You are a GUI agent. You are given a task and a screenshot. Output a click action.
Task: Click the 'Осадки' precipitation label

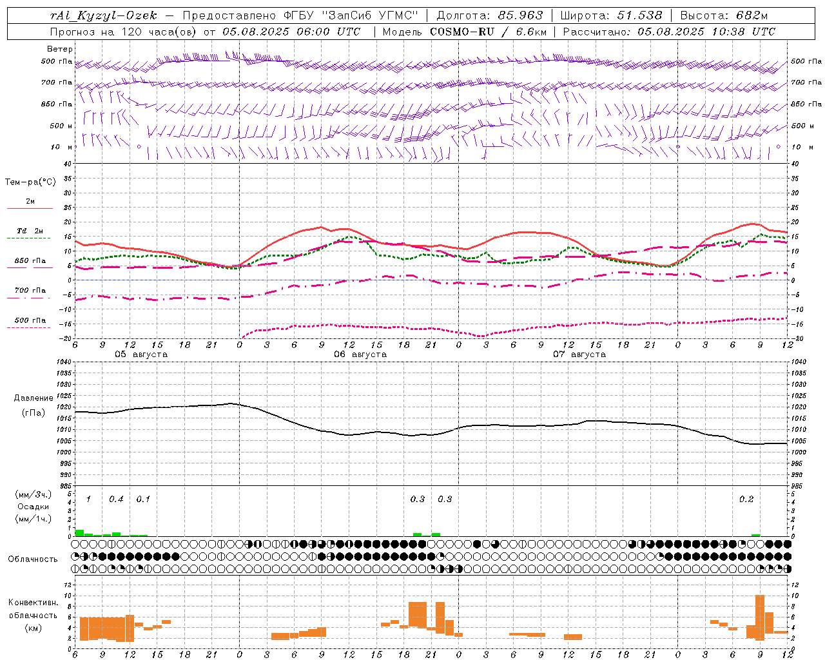point(33,507)
